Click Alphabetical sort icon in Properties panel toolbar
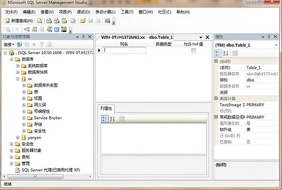 click(226, 53)
